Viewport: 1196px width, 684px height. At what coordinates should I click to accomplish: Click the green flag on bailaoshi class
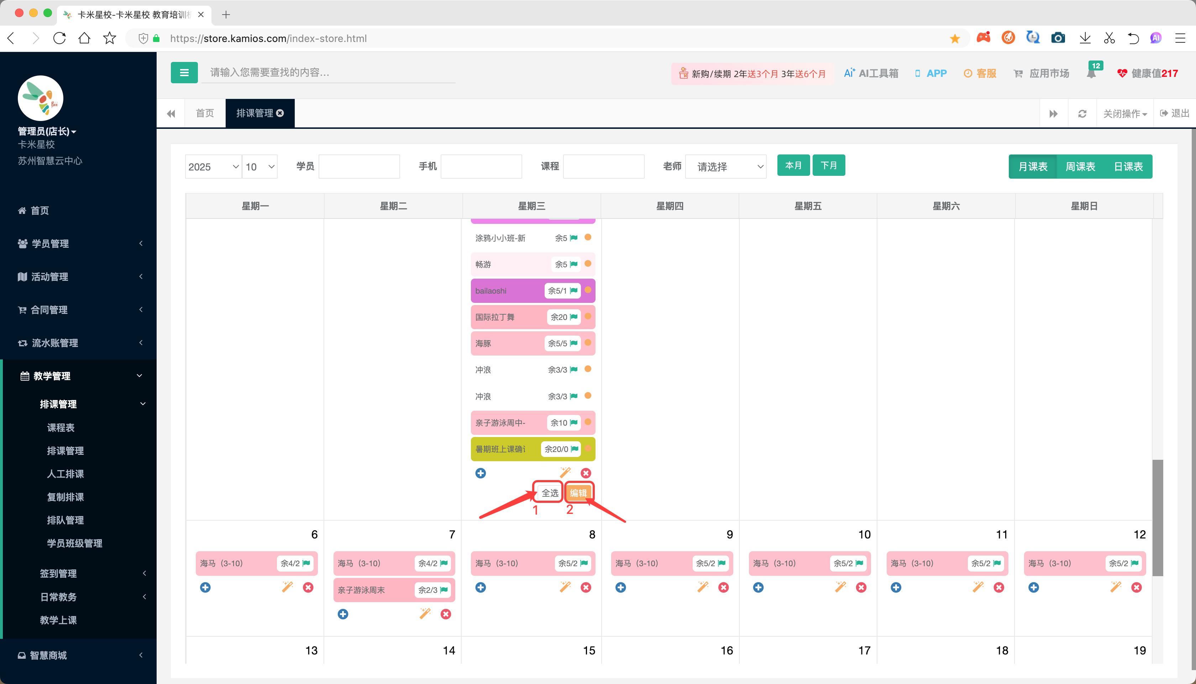pos(574,291)
